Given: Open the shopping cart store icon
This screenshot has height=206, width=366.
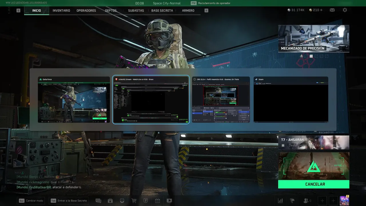Looking at the screenshot, I should pos(134,201).
